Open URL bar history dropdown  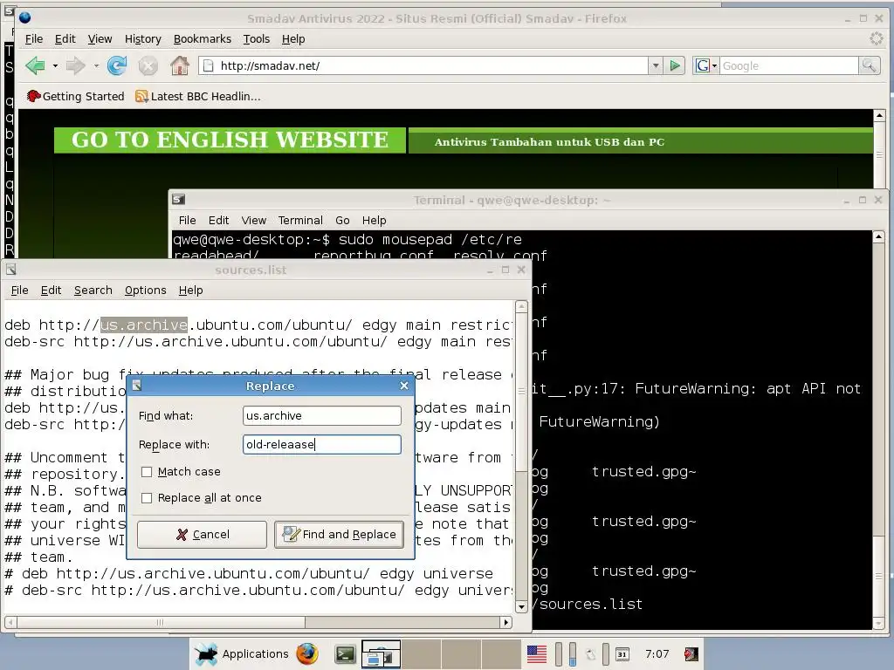(656, 65)
